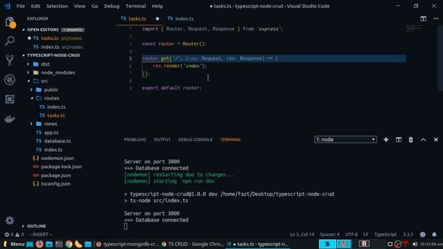443x249 pixels.
Task: Open the Selection menu
Action: tap(57, 6)
